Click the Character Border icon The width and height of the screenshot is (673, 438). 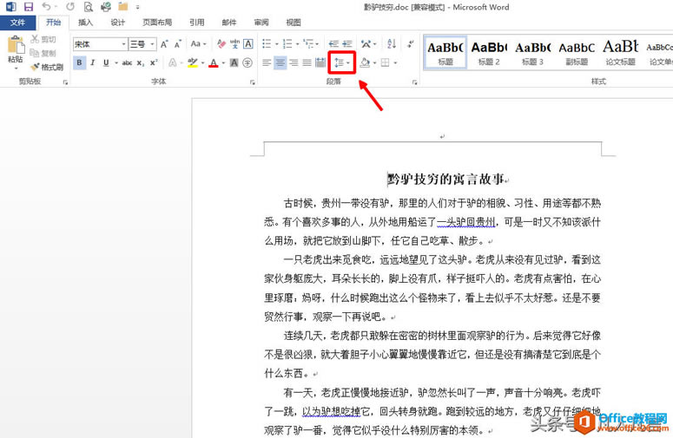248,43
